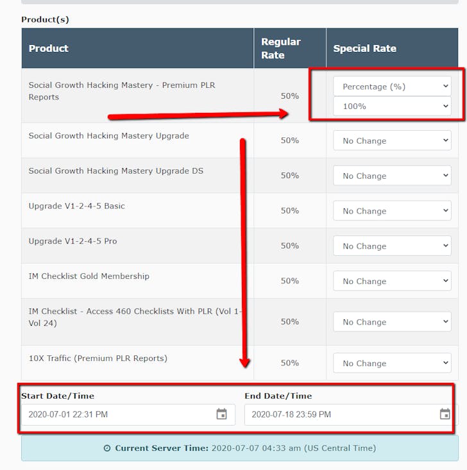Open calendar picker for End Date/Time
Viewport: 467px width, 470px height.
point(445,414)
